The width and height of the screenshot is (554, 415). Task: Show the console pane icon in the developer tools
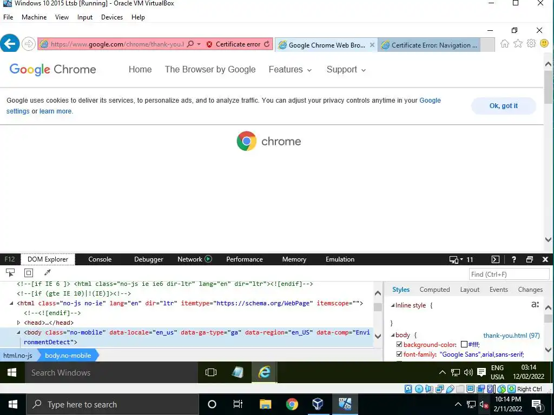click(496, 260)
